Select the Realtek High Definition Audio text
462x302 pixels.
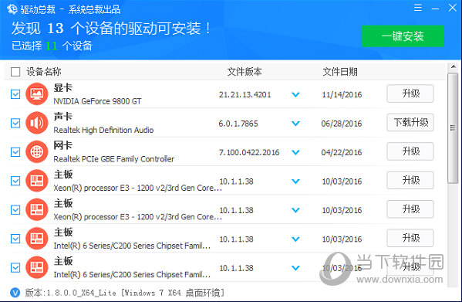103,130
